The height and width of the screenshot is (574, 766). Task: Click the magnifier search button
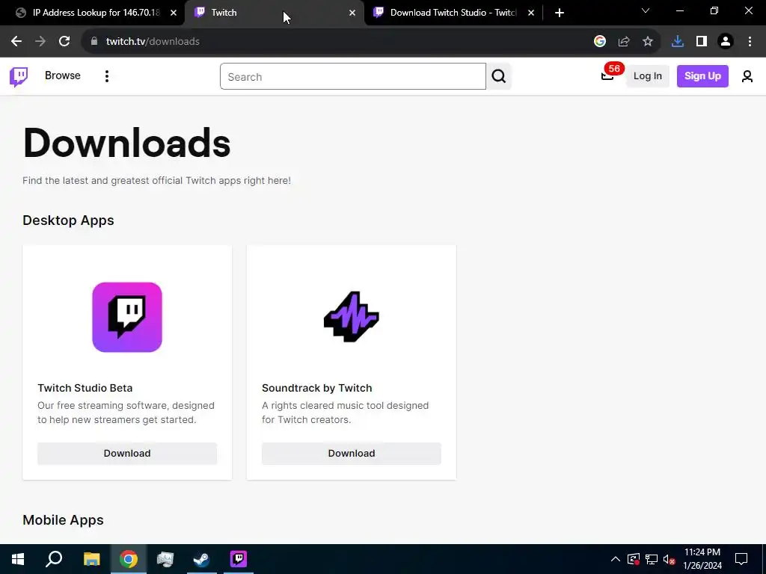pos(499,76)
